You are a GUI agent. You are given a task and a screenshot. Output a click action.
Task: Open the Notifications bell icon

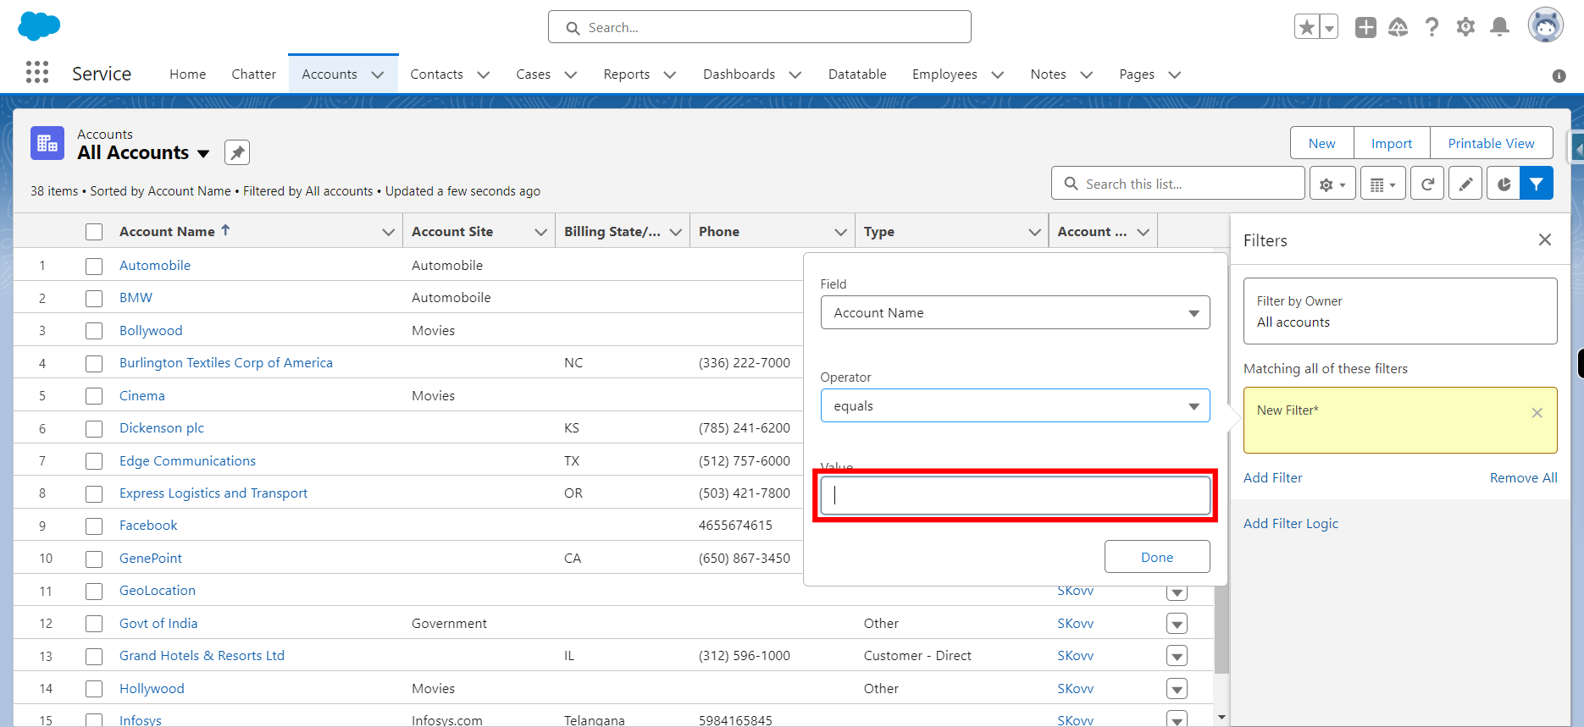pos(1499,27)
